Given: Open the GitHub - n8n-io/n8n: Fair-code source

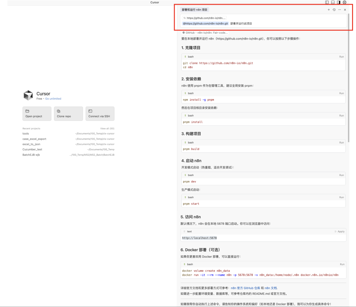Looking at the screenshot, I should click(205, 33).
